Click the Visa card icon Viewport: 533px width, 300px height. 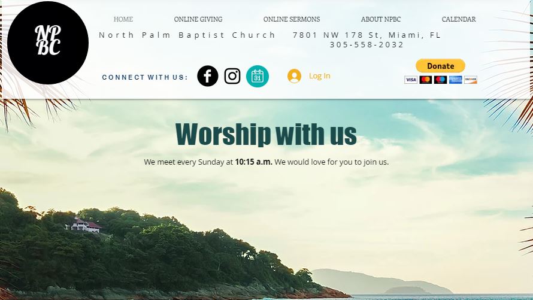tap(411, 80)
